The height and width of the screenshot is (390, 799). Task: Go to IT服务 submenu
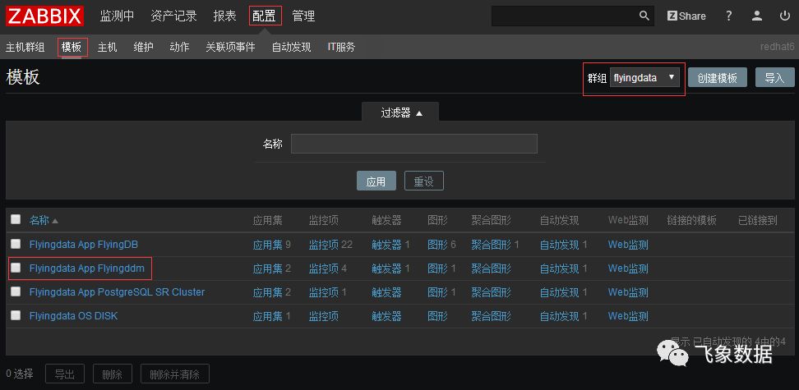[341, 48]
